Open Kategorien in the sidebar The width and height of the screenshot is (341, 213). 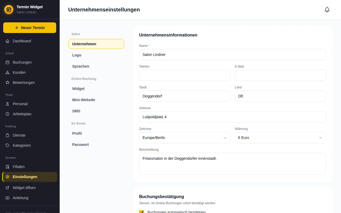click(x=30, y=145)
